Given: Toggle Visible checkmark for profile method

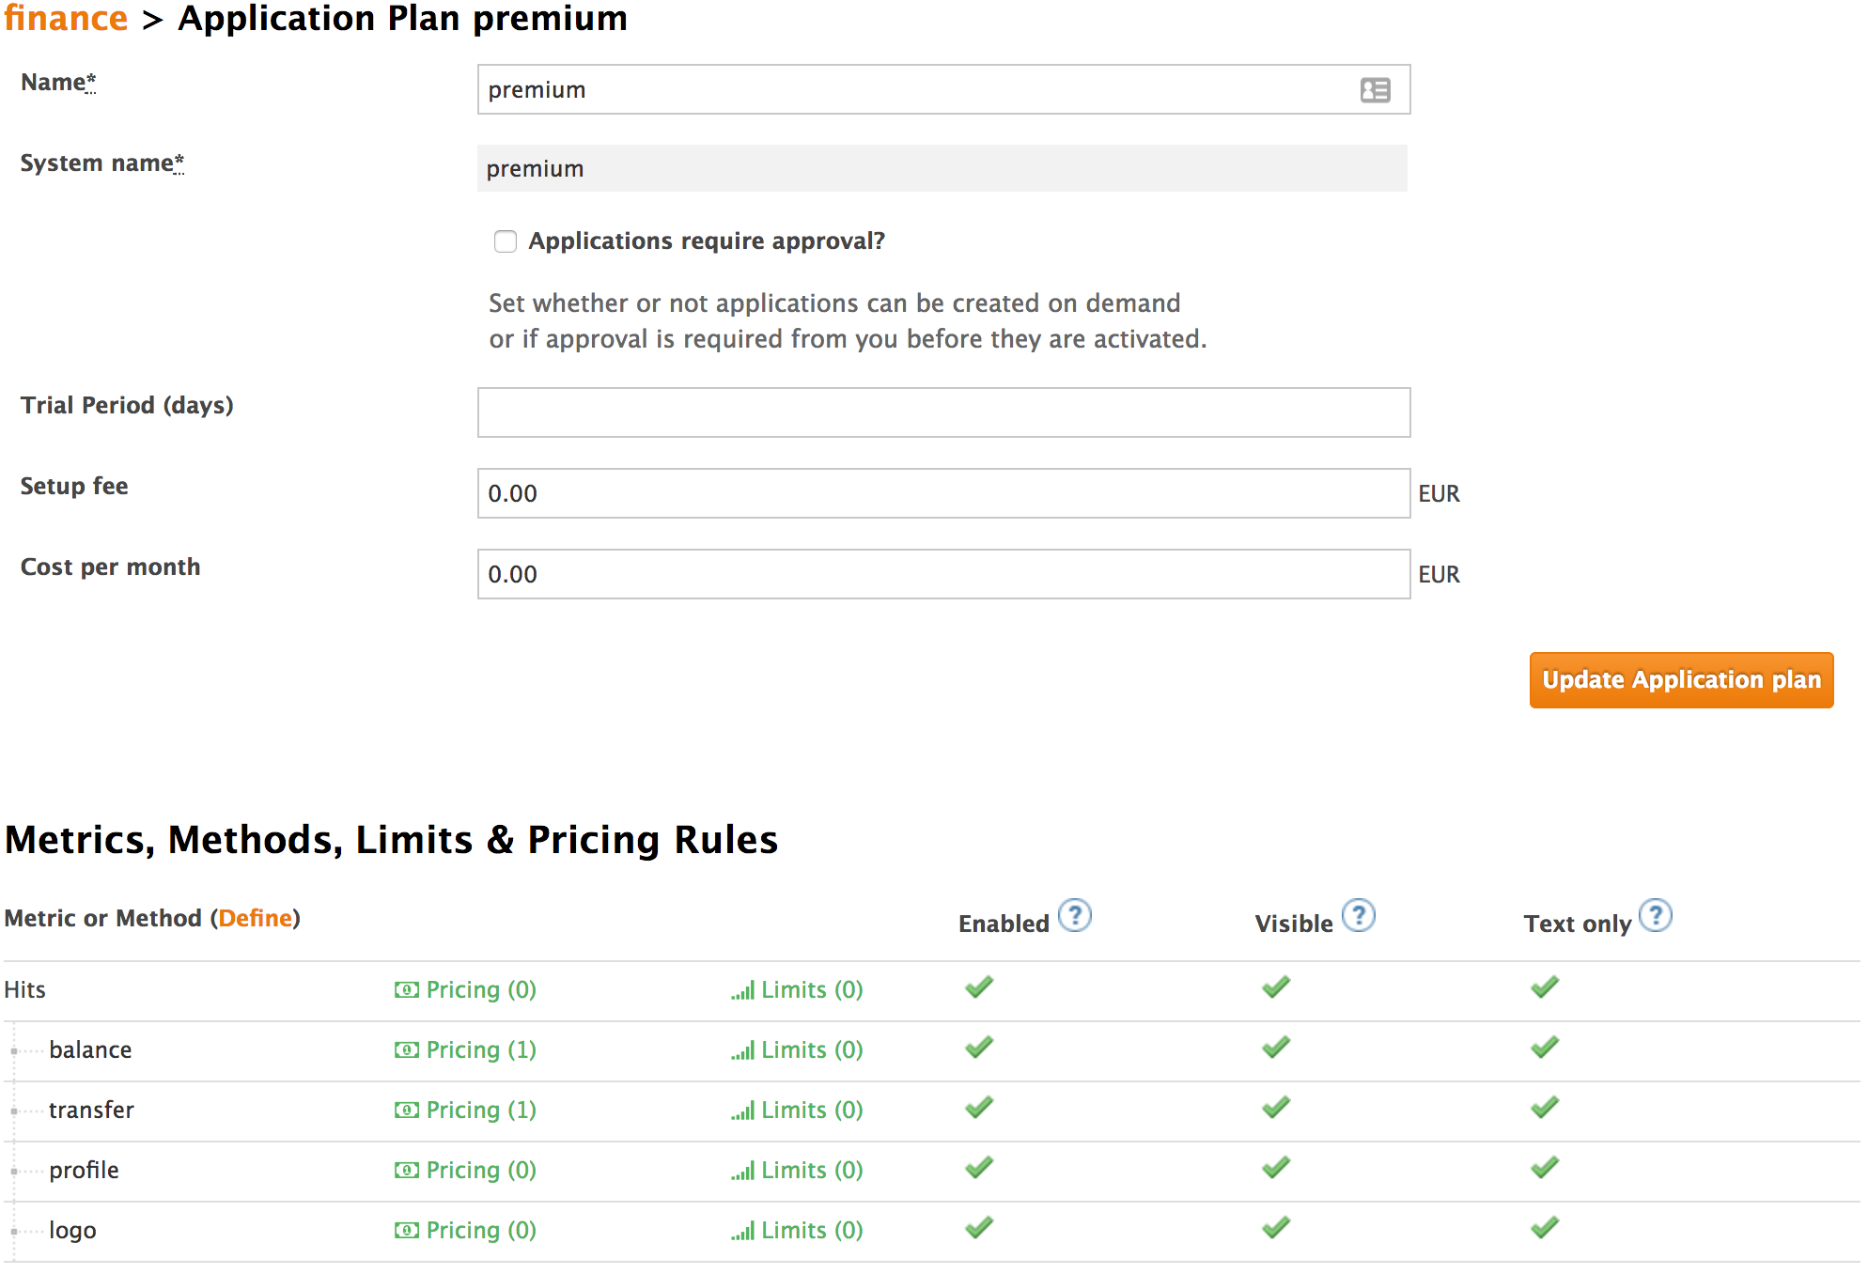Looking at the screenshot, I should pyautogui.click(x=1275, y=1168).
